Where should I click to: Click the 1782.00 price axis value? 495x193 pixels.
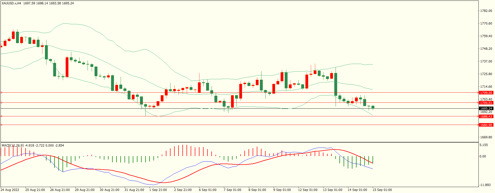[486, 11]
